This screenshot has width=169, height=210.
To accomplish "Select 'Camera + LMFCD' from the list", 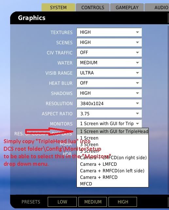I will point(113,164).
